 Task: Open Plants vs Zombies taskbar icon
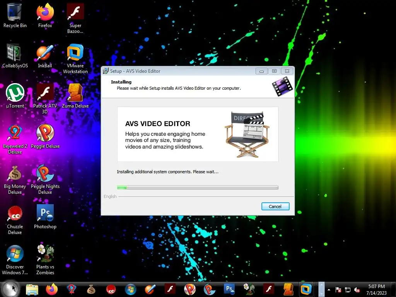pyautogui.click(x=249, y=289)
